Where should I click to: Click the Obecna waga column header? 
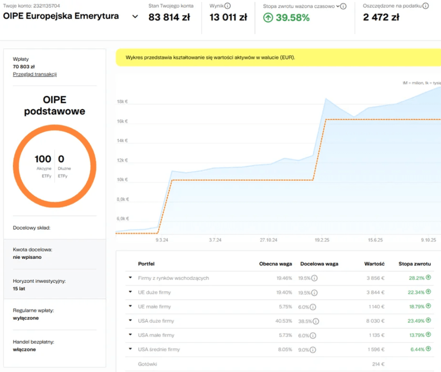276,264
